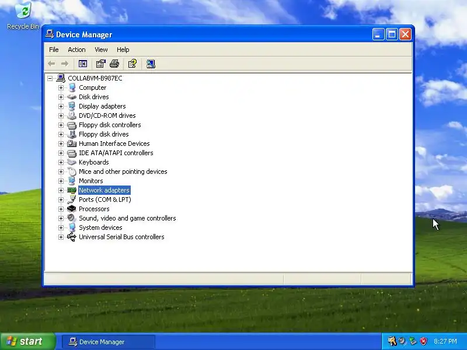Click the Human Interface Devices icon
The image size is (467, 350).
point(72,143)
